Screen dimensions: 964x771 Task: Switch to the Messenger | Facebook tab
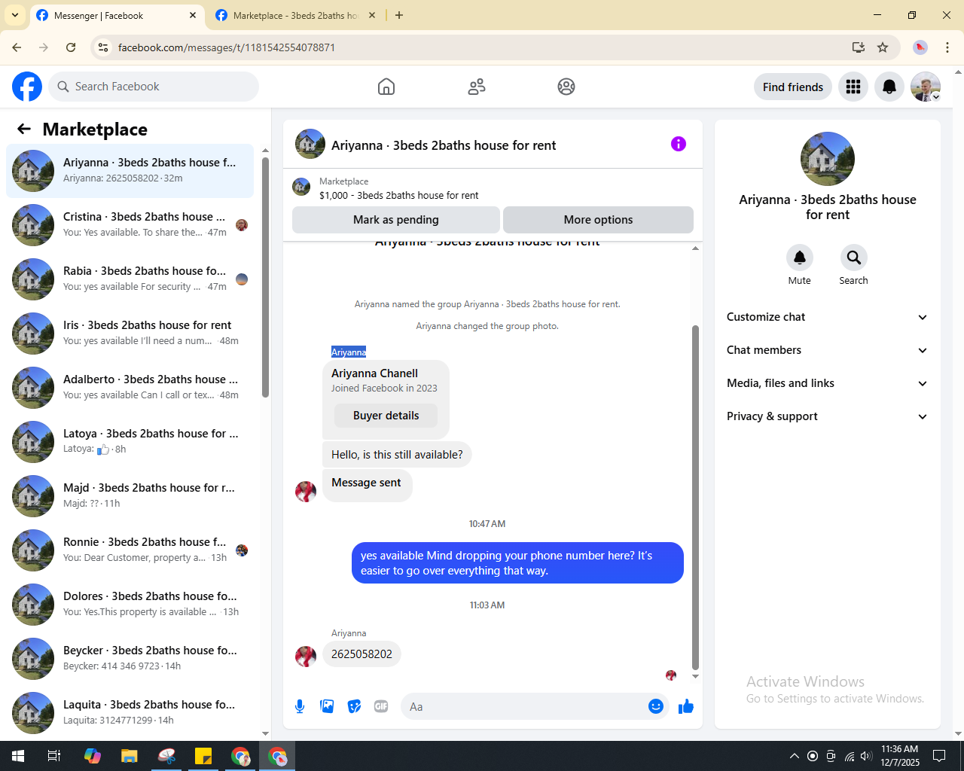pyautogui.click(x=117, y=15)
